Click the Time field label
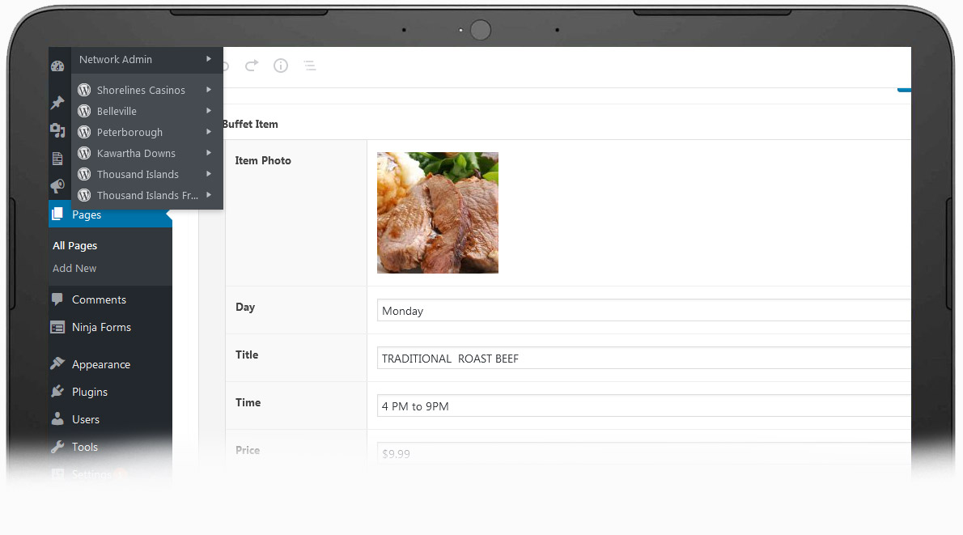Viewport: 963px width, 535px height. (x=248, y=402)
